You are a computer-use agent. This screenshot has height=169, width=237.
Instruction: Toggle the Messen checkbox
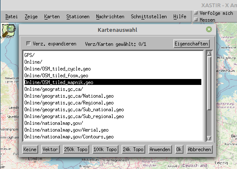click(196, 20)
